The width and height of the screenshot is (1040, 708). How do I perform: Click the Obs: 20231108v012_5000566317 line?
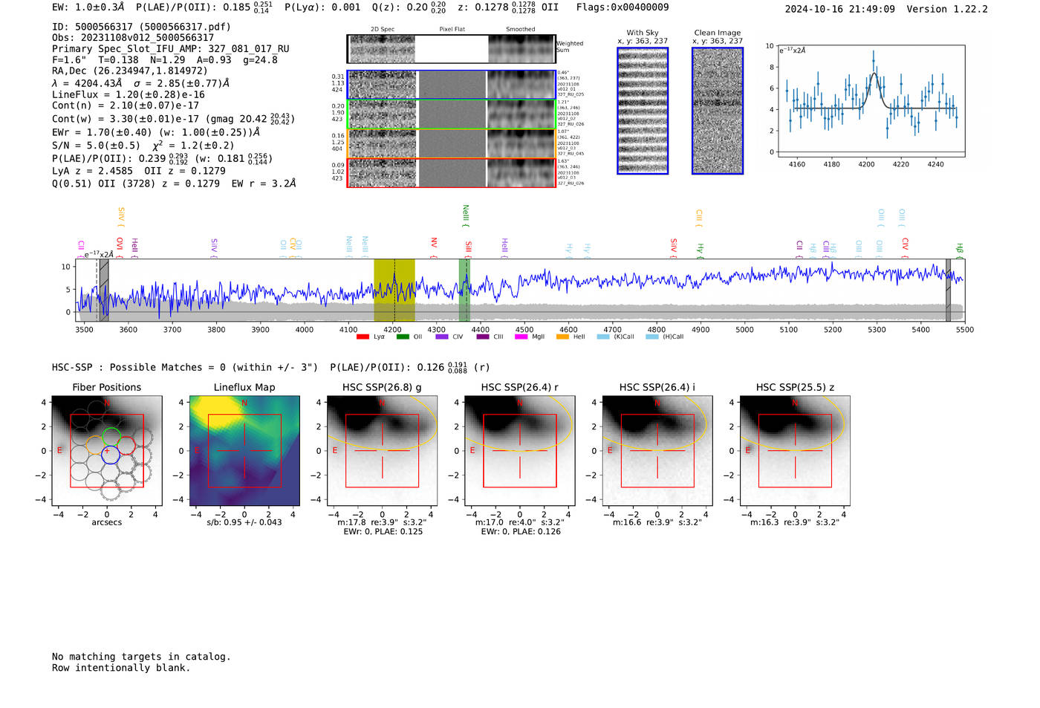click(x=133, y=37)
